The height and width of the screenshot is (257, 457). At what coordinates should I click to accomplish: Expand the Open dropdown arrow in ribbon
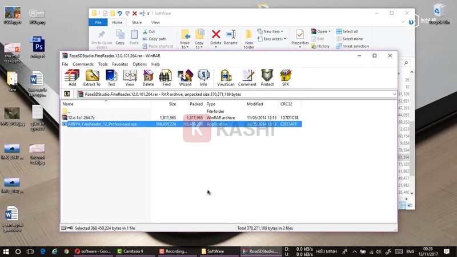coord(330,31)
